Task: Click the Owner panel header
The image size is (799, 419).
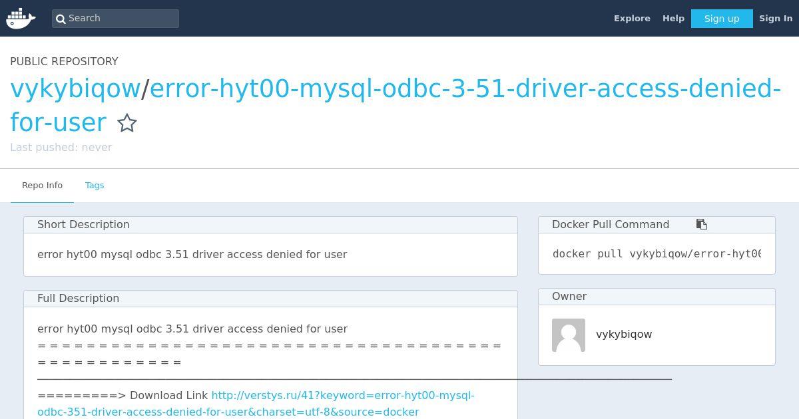Action: pos(657,297)
